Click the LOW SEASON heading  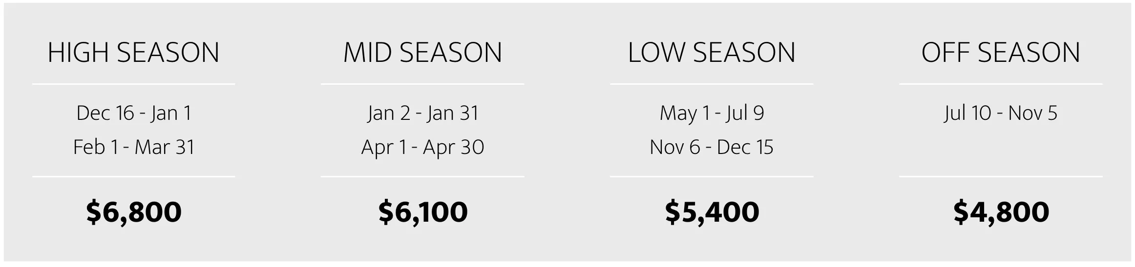(x=712, y=53)
